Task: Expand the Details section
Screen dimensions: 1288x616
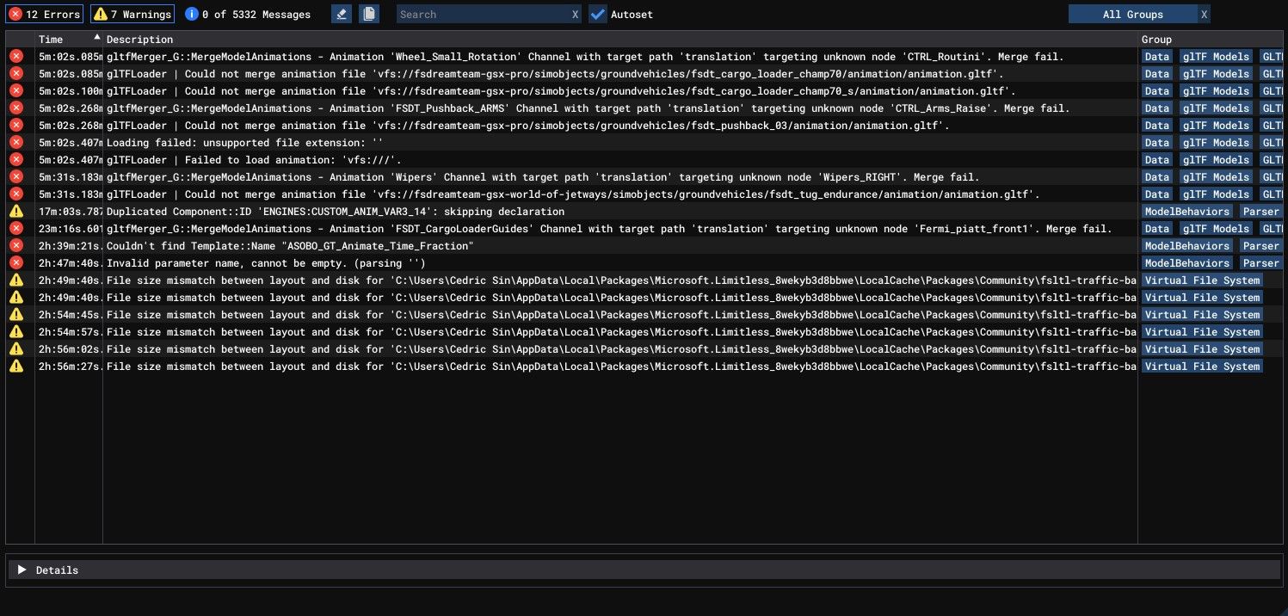Action: click(22, 570)
